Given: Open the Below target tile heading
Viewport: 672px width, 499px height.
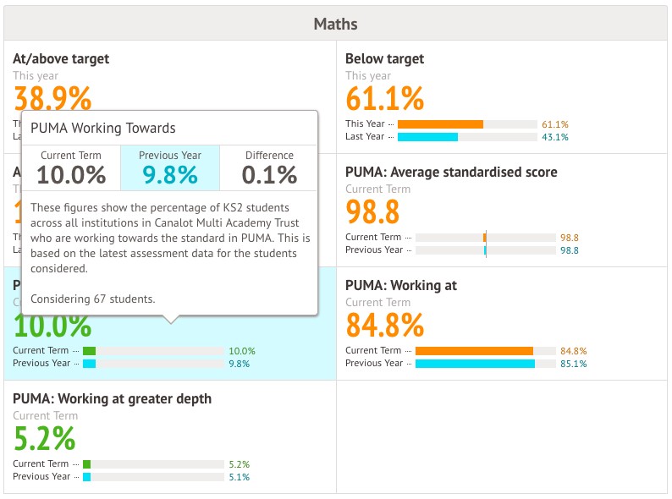Looking at the screenshot, I should pyautogui.click(x=384, y=59).
